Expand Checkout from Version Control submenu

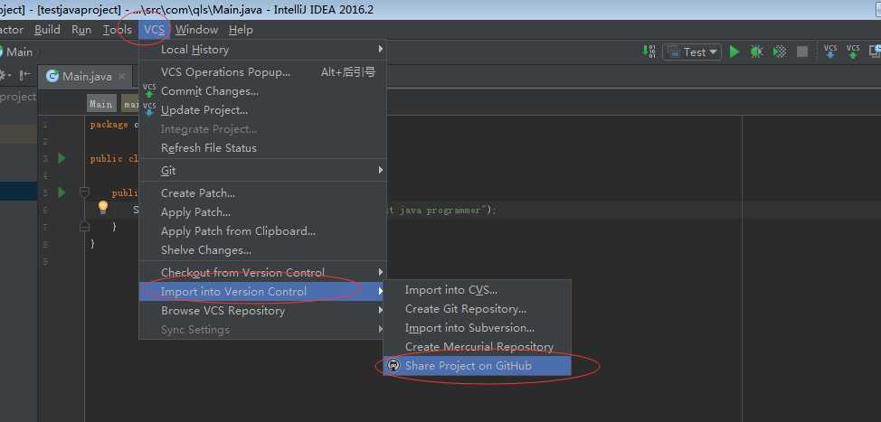(x=263, y=272)
